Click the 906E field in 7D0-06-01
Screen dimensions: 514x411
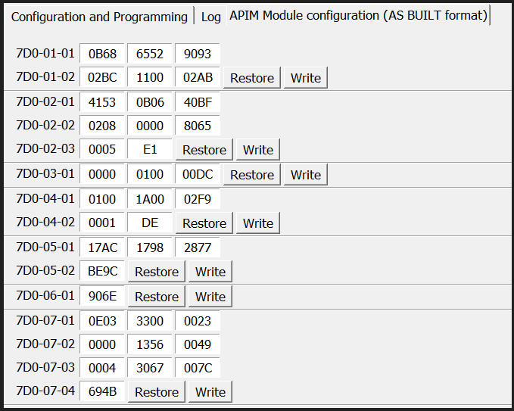click(102, 296)
